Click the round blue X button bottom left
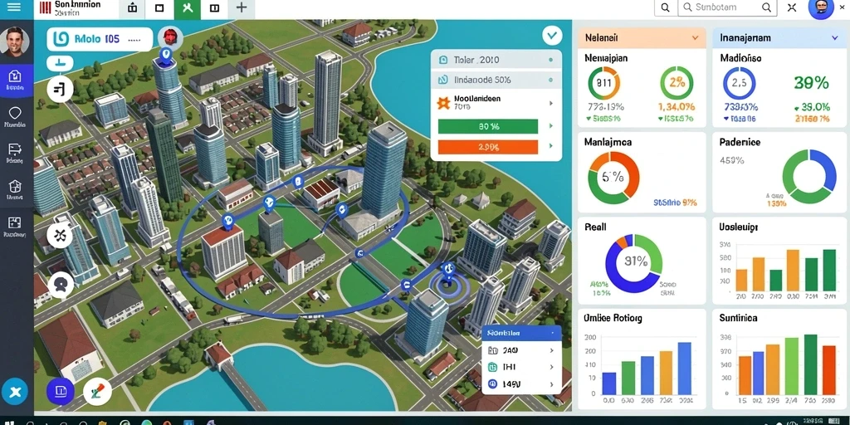 15,392
